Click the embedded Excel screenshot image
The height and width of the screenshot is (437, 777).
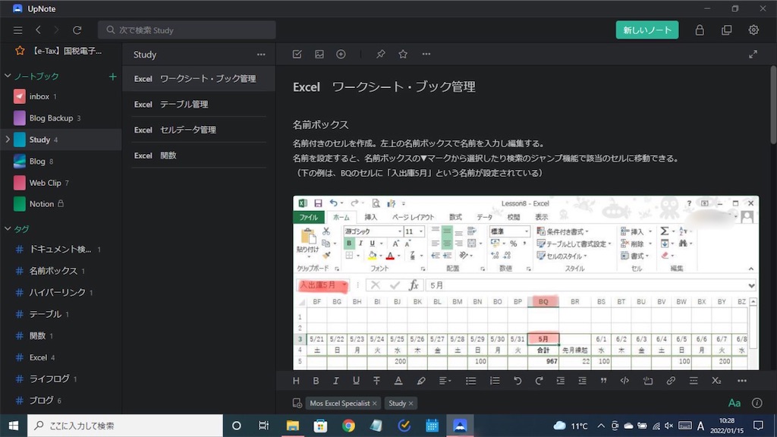(526, 282)
